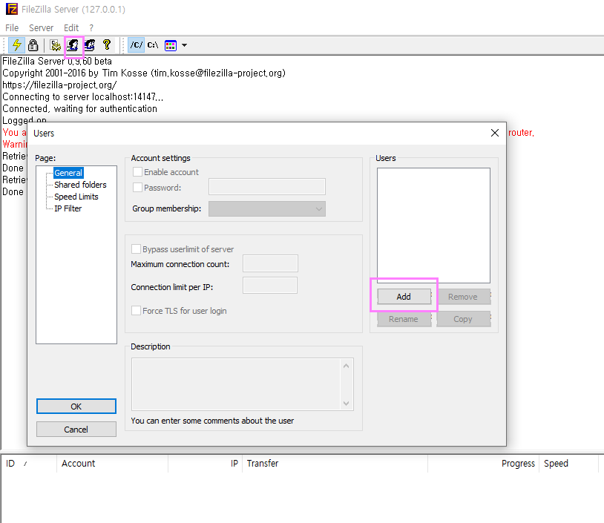The width and height of the screenshot is (604, 523).
Task: Click the colored grid sorting icon
Action: pos(170,45)
